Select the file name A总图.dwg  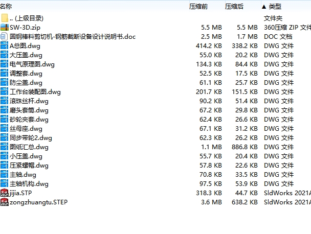point(25,46)
